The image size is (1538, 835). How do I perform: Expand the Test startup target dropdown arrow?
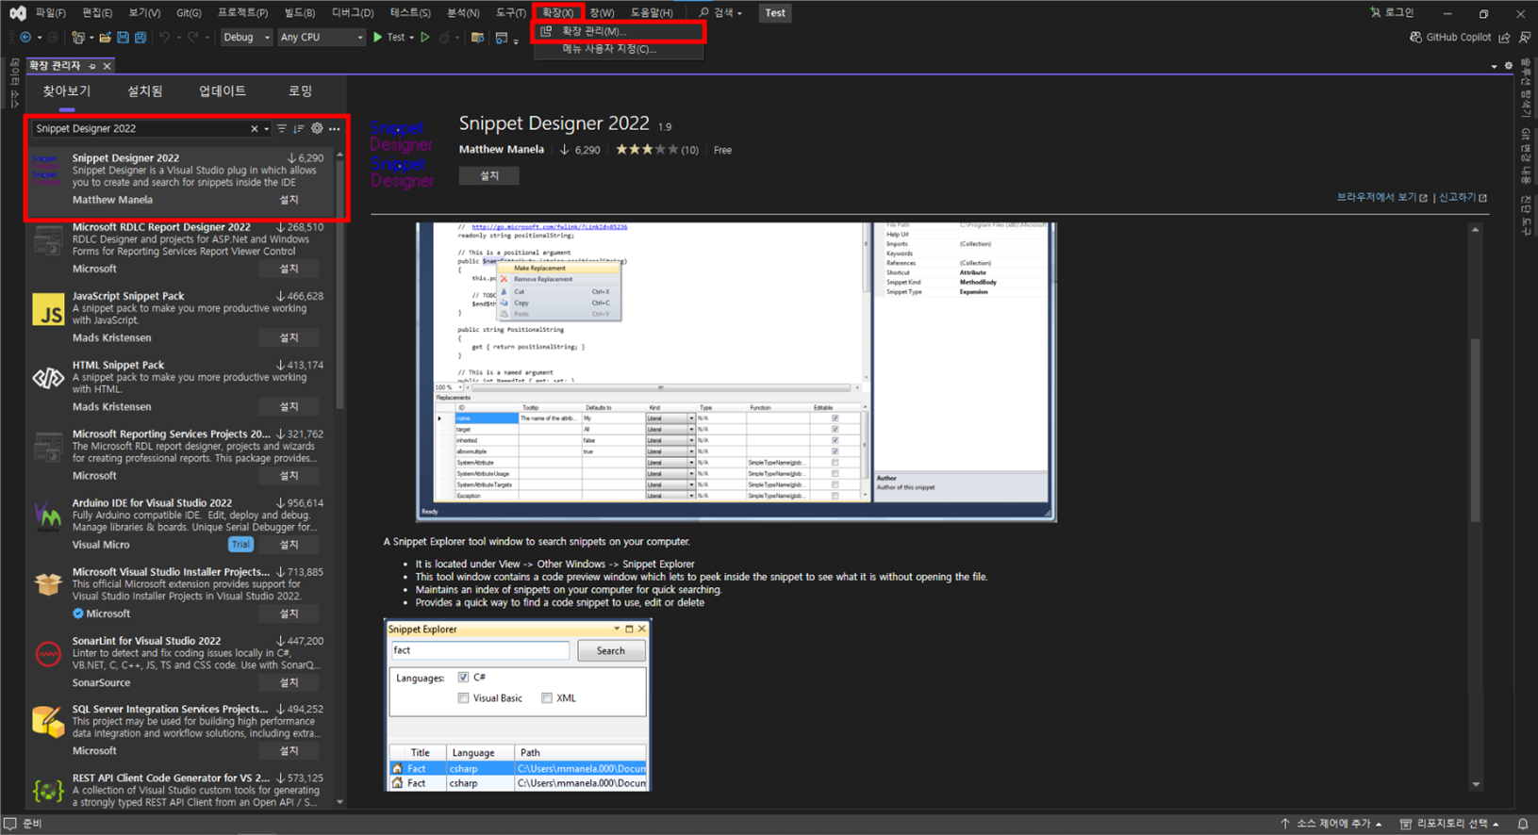412,38
